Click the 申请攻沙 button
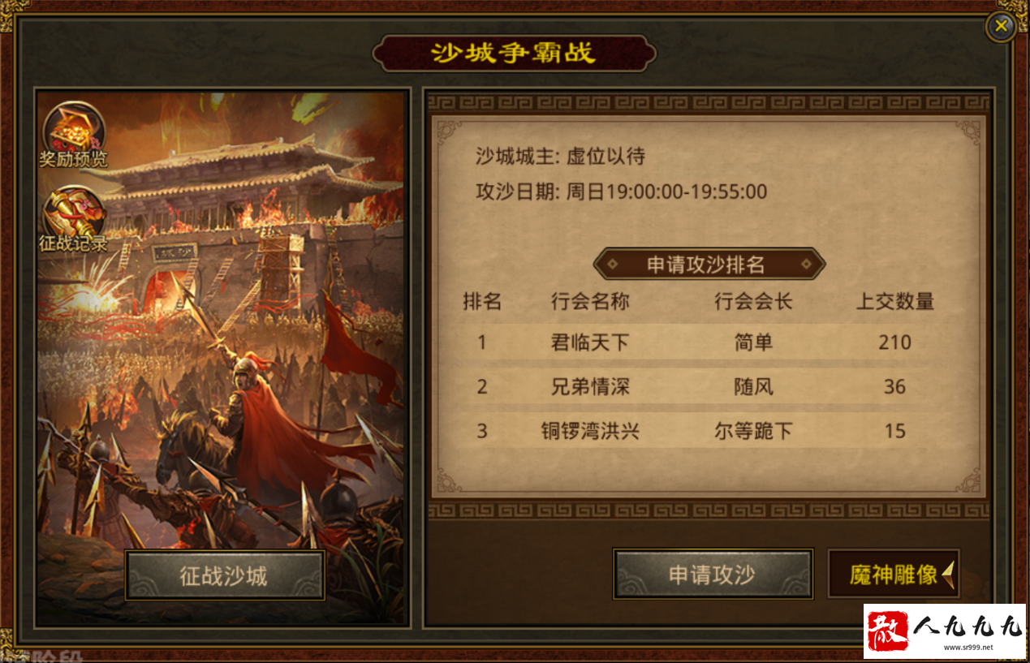Viewport: 1030px width, 663px height. click(x=713, y=575)
